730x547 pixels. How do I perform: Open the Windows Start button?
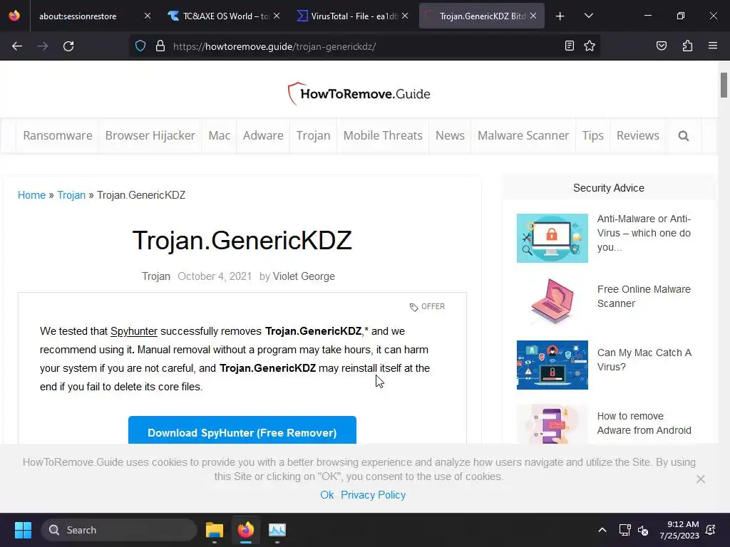click(23, 530)
